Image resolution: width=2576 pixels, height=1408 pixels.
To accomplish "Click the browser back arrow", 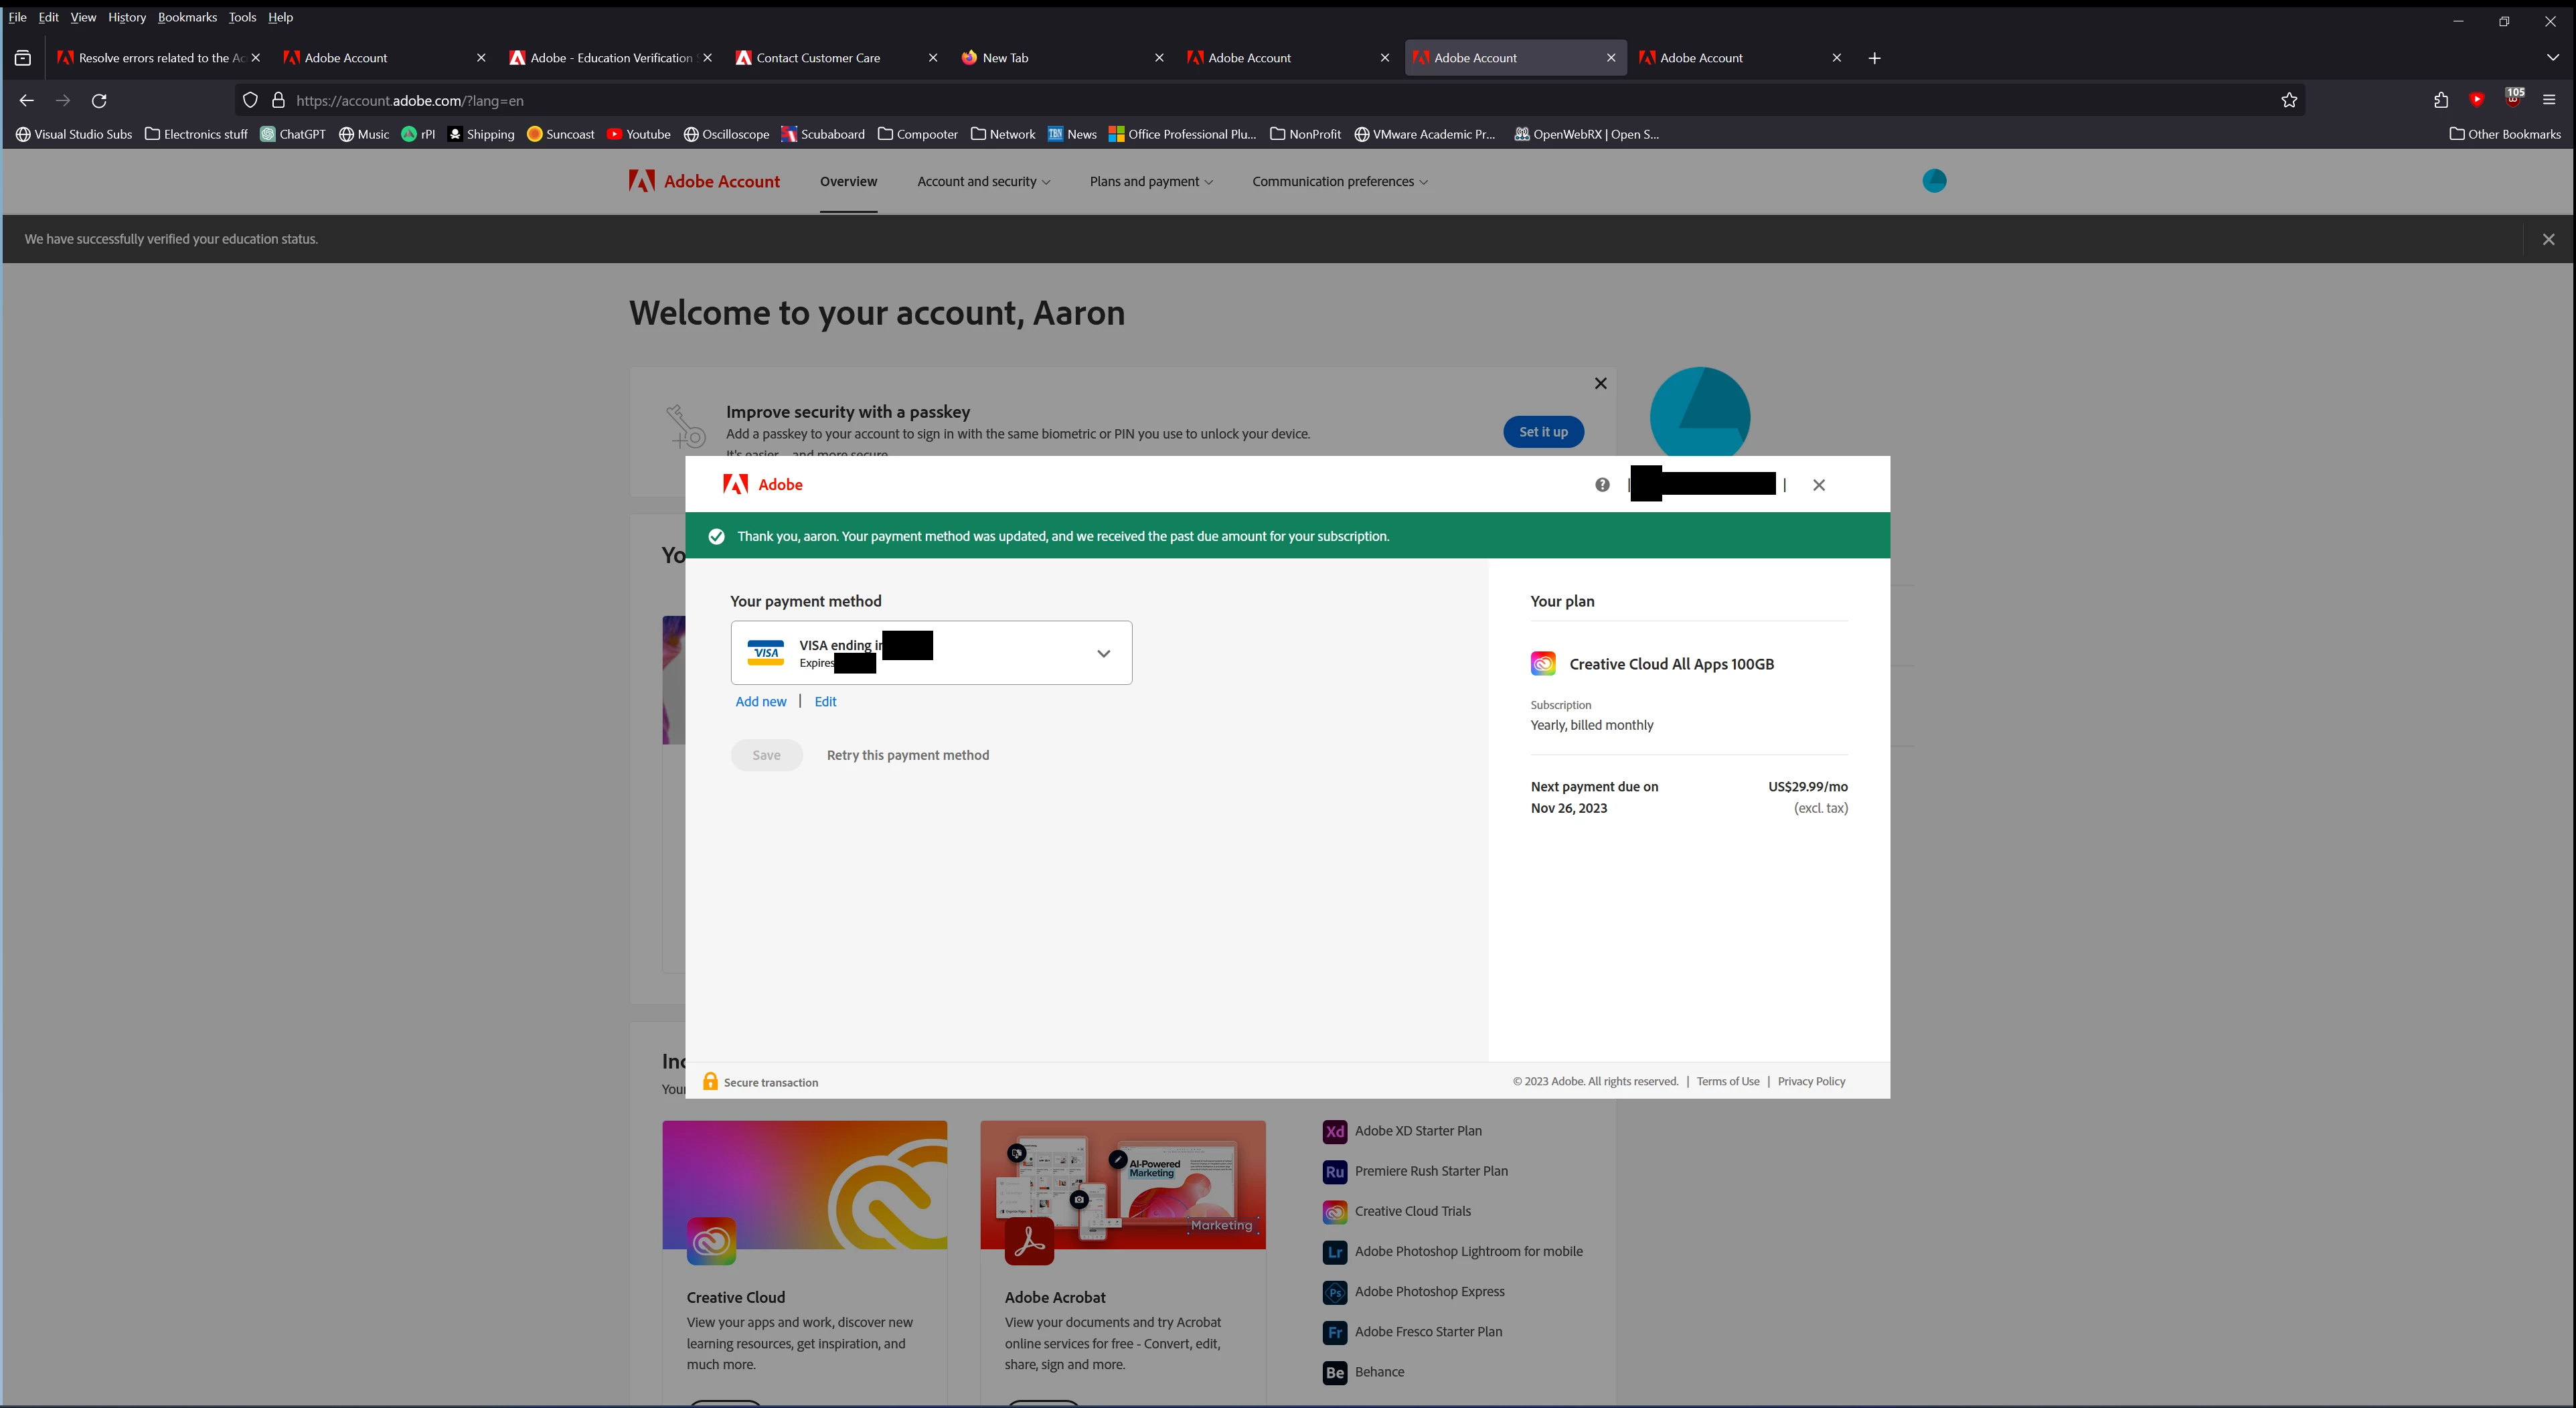I will [27, 100].
